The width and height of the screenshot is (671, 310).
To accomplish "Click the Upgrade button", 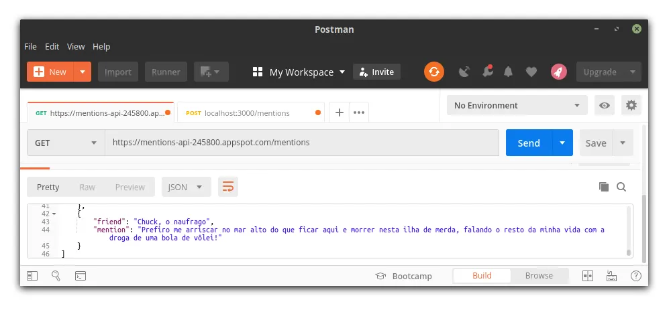I will [x=599, y=72].
